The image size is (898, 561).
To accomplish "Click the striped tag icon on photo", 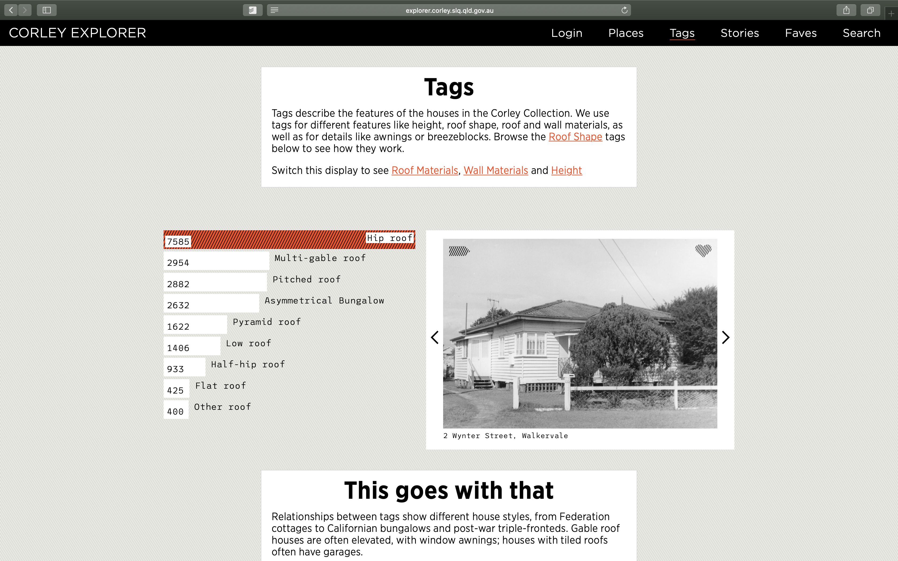I will (x=459, y=251).
